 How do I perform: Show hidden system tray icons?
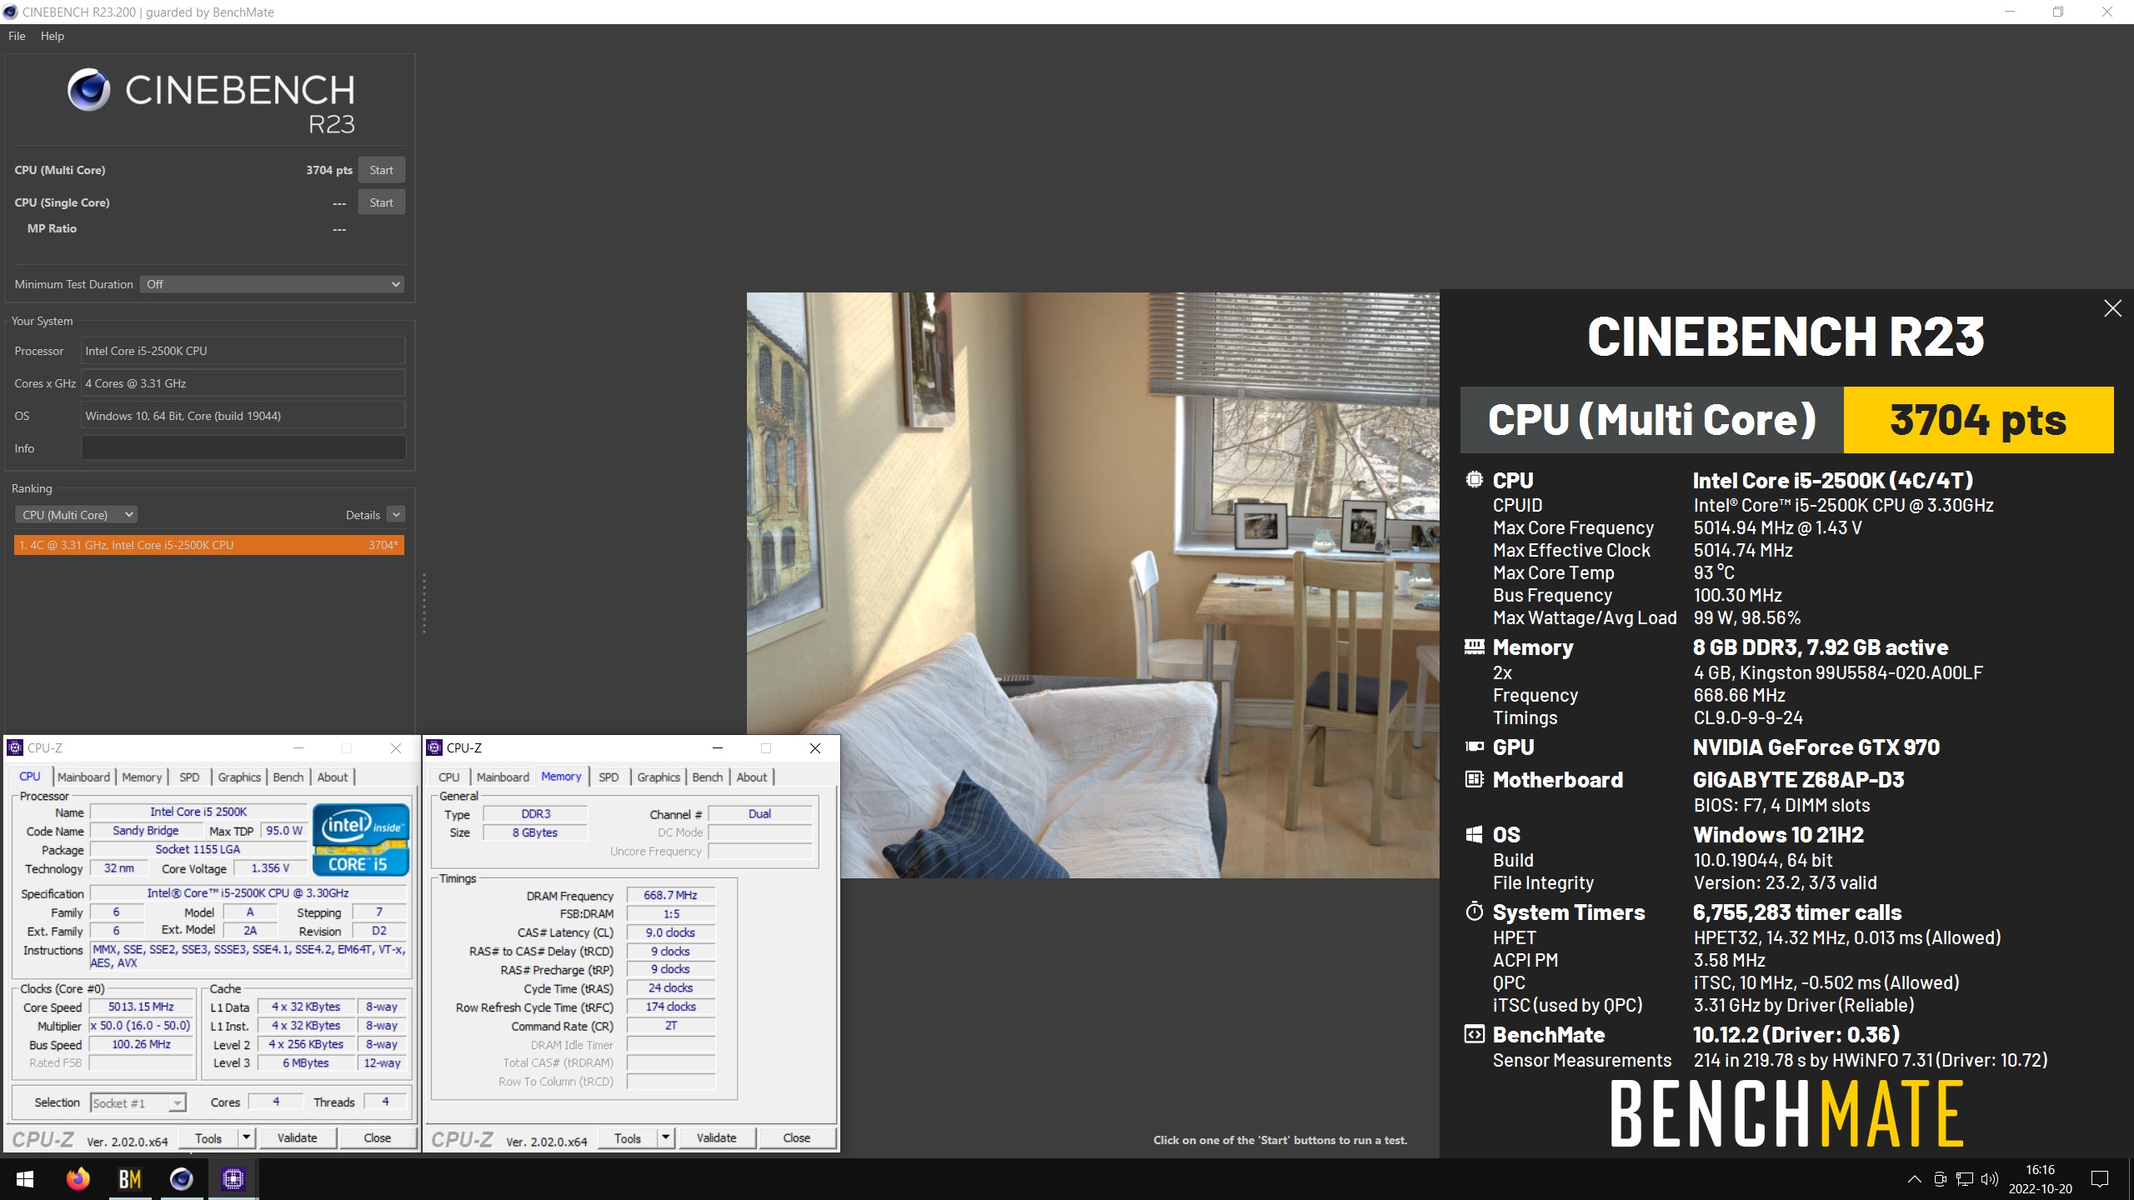(1915, 1179)
